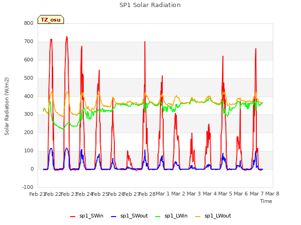Click the green sp1_LWin legend marker

tap(158, 217)
